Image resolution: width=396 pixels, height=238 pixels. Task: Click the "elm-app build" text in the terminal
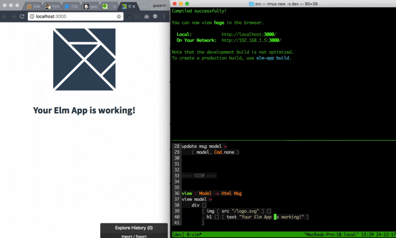(273, 58)
